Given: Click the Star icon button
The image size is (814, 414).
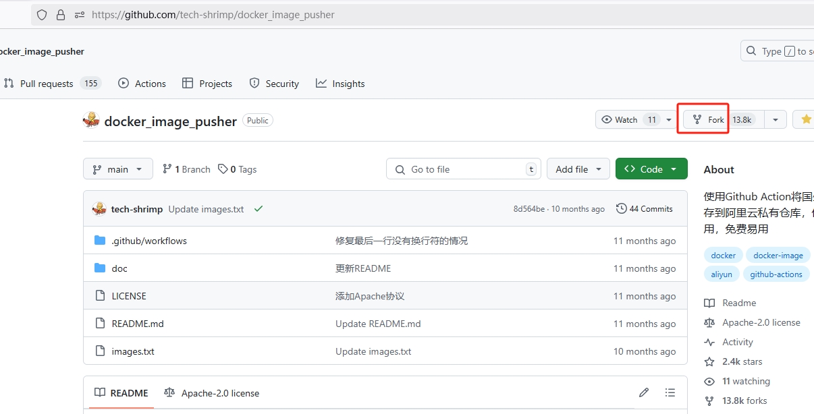Looking at the screenshot, I should tap(805, 120).
